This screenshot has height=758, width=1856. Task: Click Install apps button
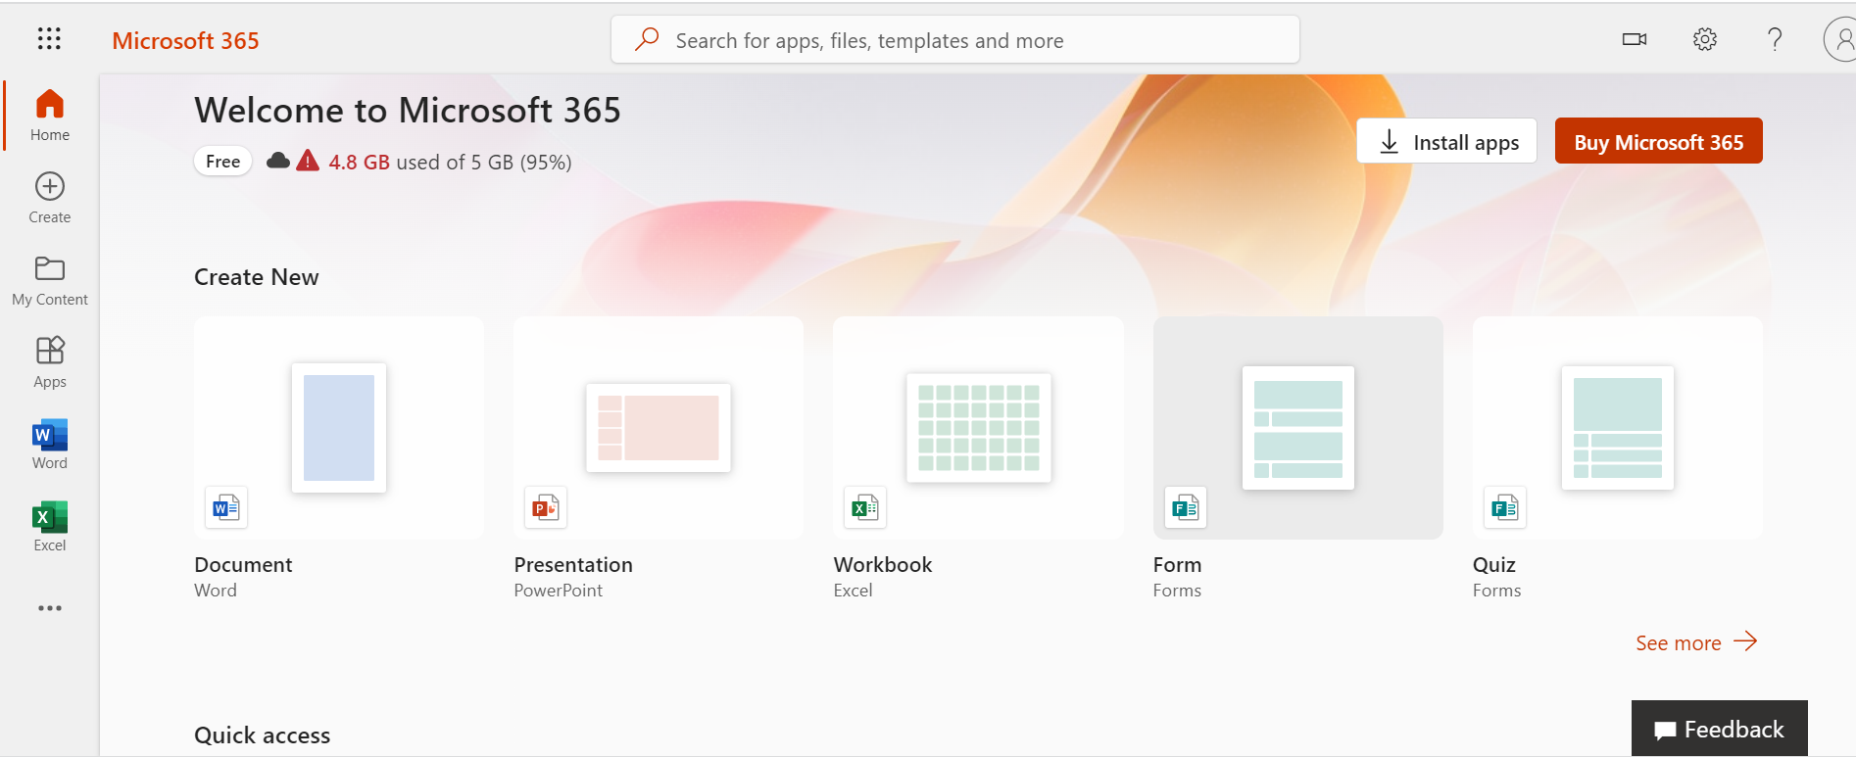tap(1446, 142)
